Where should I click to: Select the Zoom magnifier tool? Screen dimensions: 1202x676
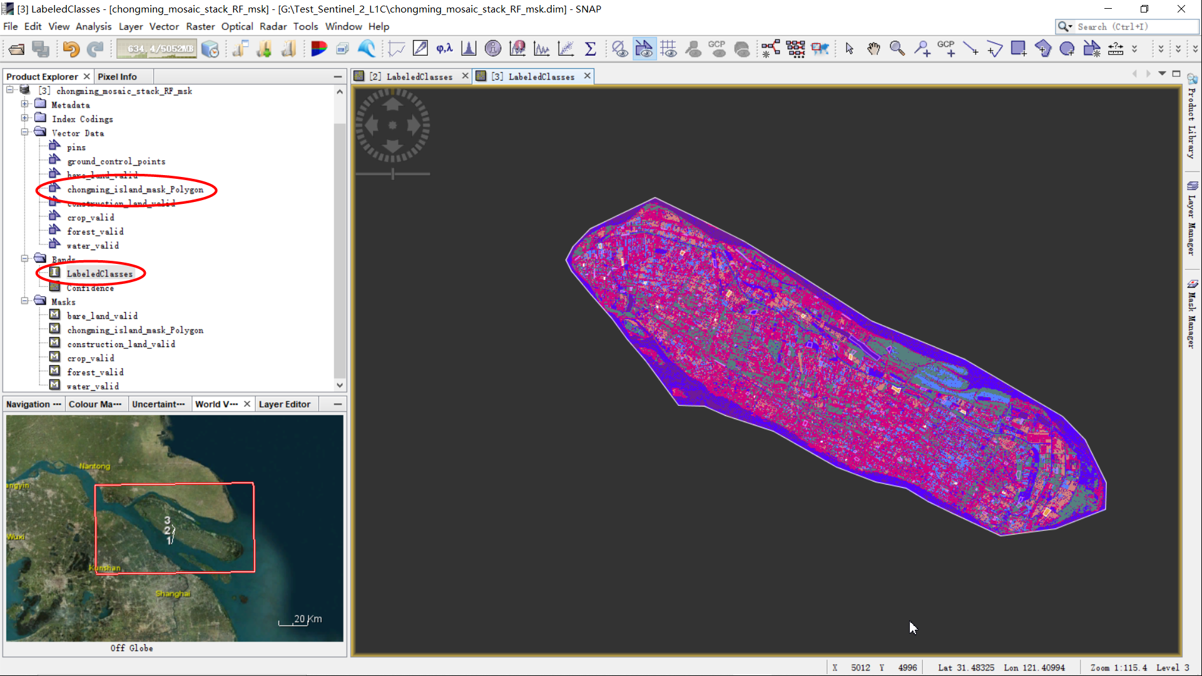point(897,49)
